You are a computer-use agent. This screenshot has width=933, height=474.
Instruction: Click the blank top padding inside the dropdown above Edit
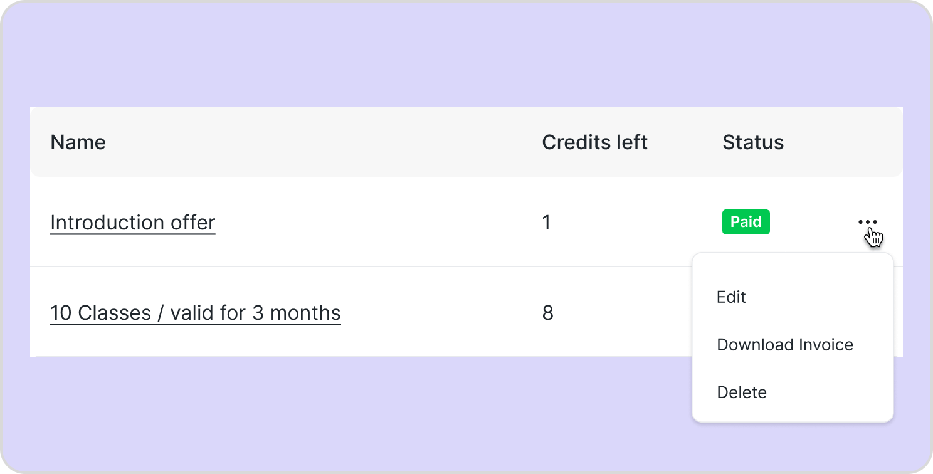(793, 267)
